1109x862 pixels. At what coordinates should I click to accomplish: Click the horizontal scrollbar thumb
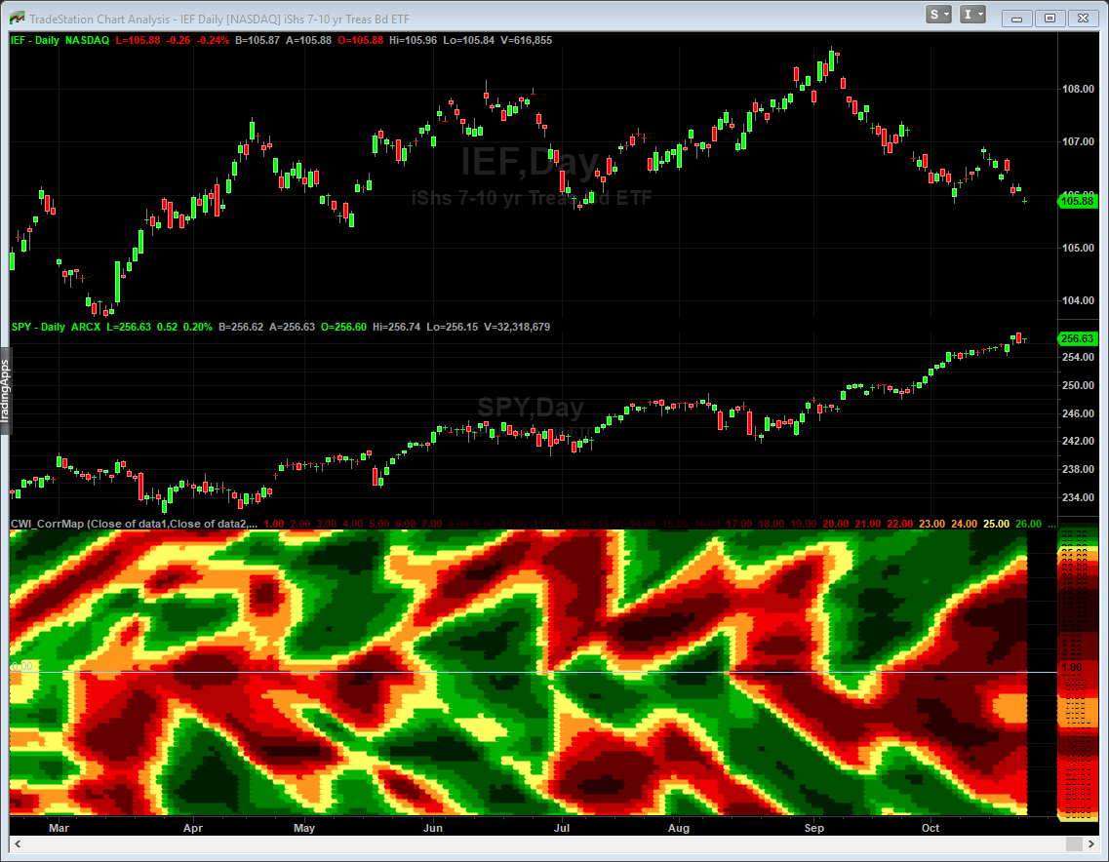point(1073,843)
